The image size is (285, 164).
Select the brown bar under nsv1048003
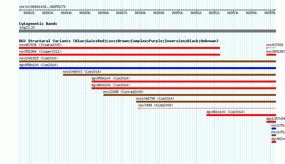(x=169, y=75)
